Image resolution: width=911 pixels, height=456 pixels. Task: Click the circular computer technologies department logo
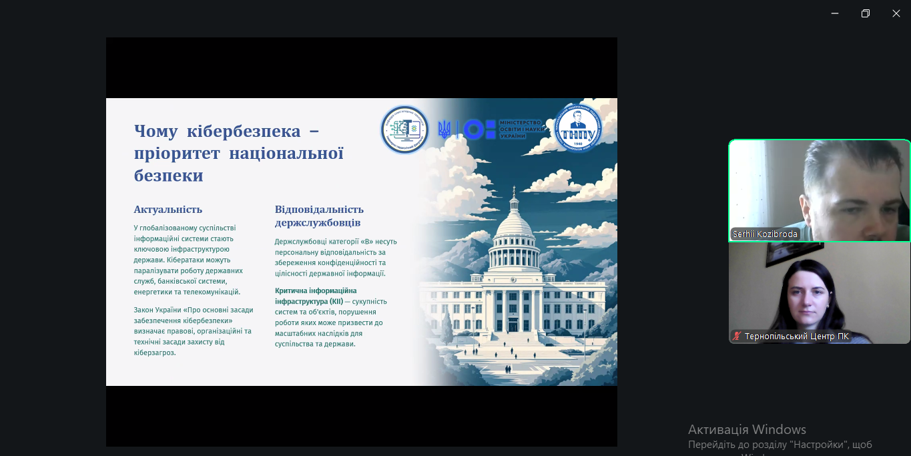tap(404, 130)
